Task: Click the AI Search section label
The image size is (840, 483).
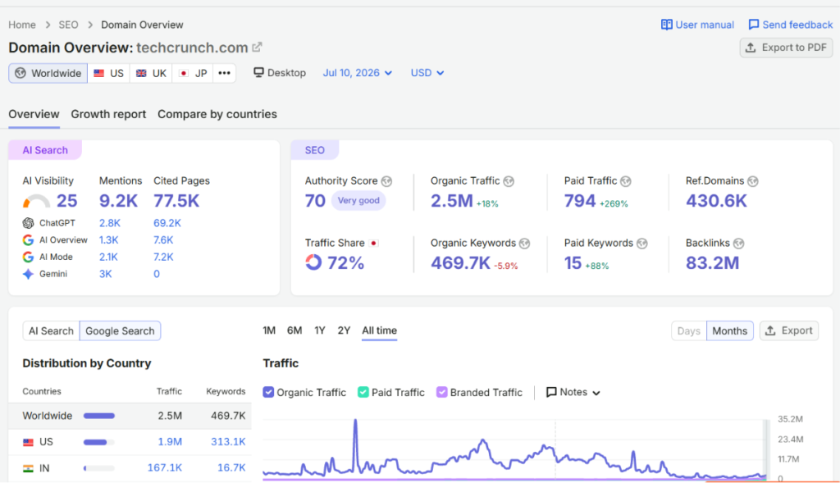Action: tap(45, 150)
